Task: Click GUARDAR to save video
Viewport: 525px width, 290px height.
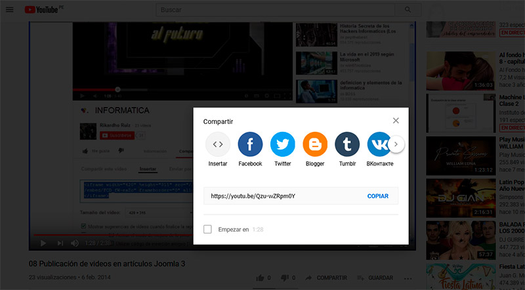Action: 375,278
